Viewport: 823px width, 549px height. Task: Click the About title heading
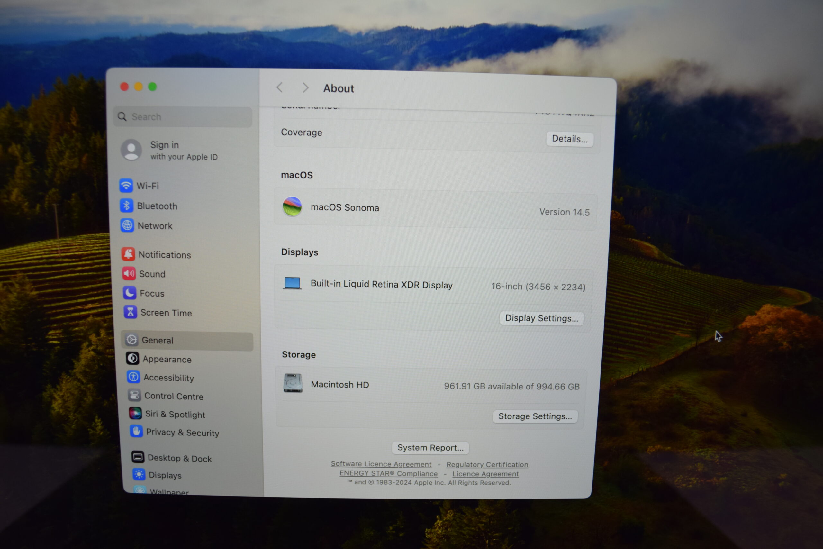tap(339, 88)
